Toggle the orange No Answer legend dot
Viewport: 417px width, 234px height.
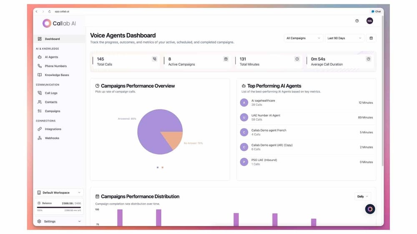tap(163, 167)
